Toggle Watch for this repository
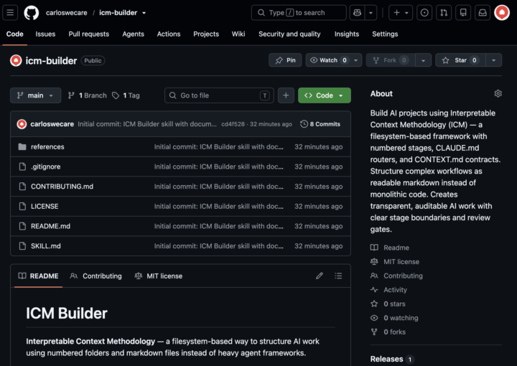517x366 pixels. pyautogui.click(x=329, y=60)
